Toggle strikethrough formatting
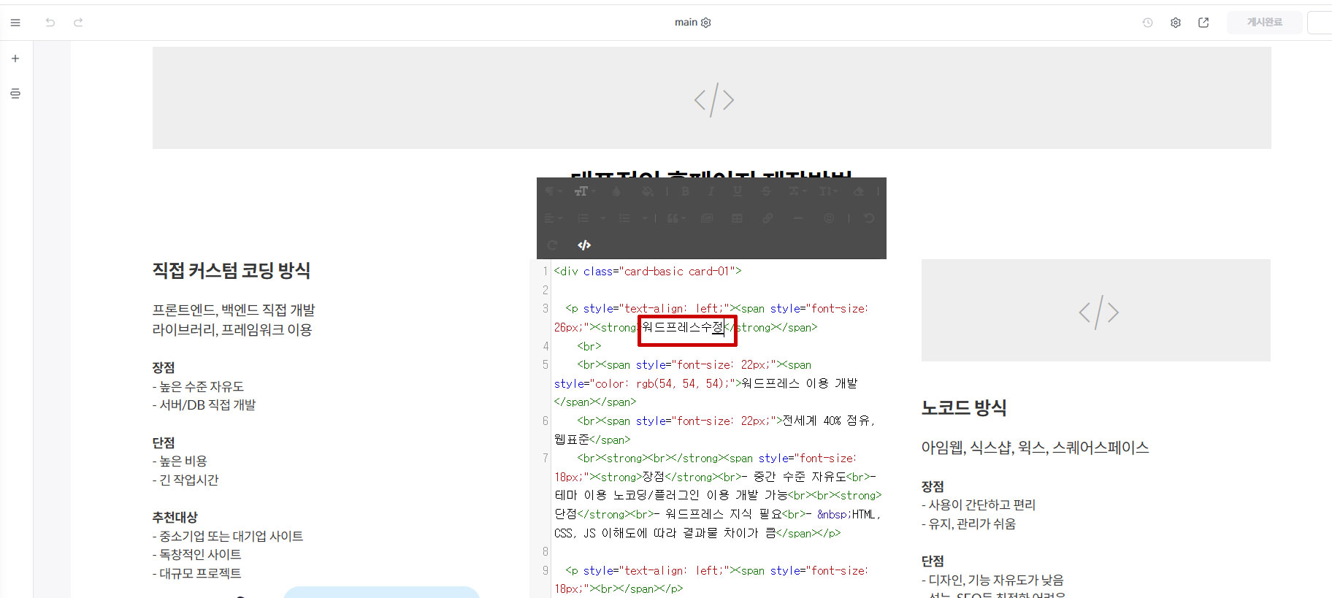1332x598 pixels. pos(766,191)
